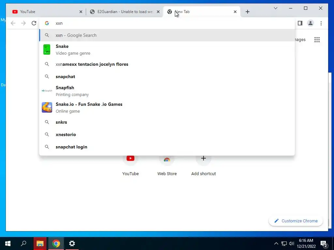The width and height of the screenshot is (334, 250).
Task: Open Chrome three-dot menu
Action: (321, 23)
